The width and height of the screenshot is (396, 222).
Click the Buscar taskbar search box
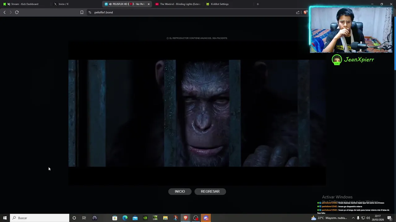pyautogui.click(x=40, y=218)
